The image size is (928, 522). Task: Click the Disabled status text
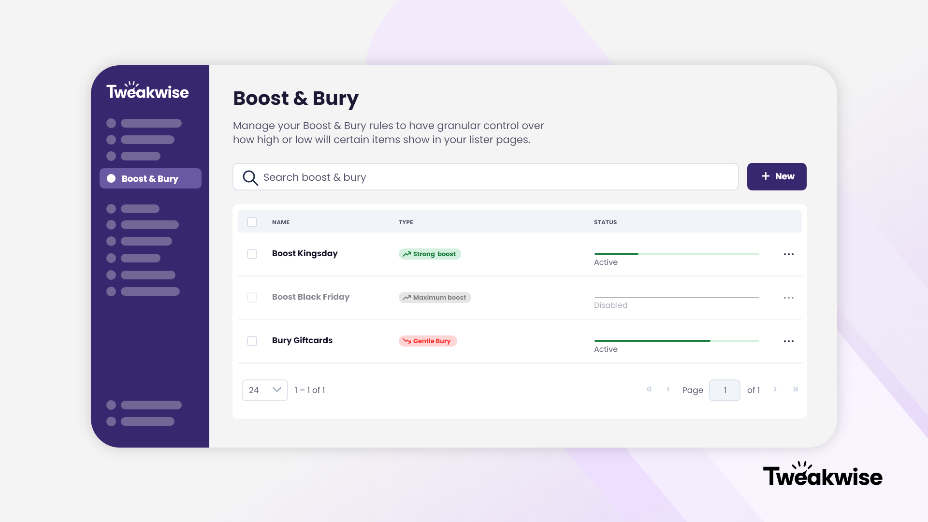tap(610, 305)
